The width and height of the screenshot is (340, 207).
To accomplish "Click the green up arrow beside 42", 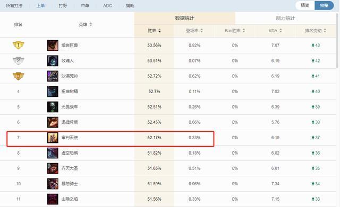I will point(313,61).
